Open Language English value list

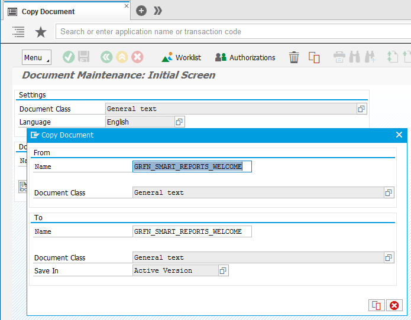coord(179,122)
